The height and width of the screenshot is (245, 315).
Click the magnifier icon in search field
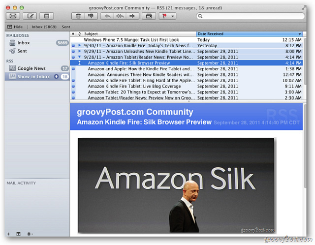point(200,16)
